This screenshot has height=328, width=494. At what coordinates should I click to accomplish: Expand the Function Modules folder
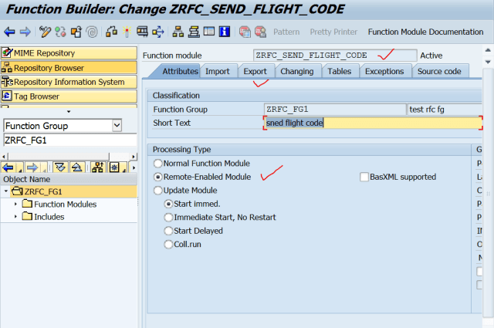tap(15, 205)
